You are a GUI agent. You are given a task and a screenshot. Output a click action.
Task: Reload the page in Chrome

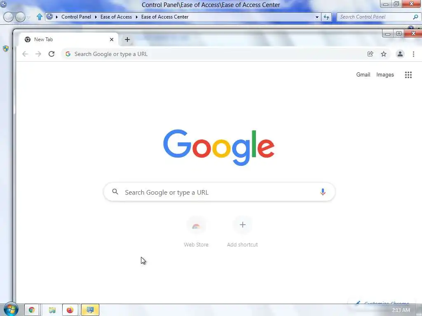click(x=52, y=54)
